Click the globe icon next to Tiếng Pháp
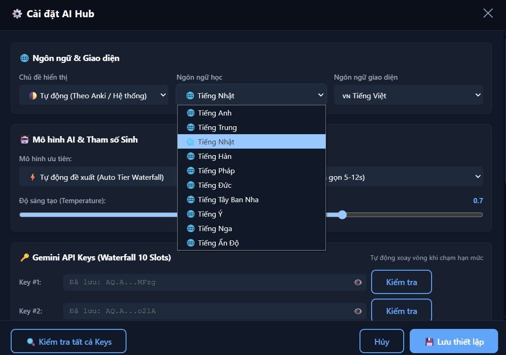 click(191, 171)
